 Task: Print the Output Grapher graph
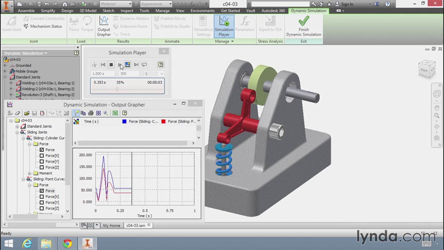click(x=91, y=113)
